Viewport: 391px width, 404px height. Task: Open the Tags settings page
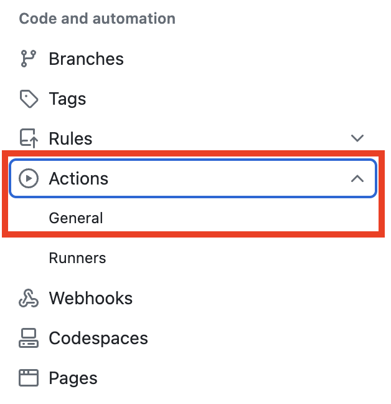click(67, 99)
